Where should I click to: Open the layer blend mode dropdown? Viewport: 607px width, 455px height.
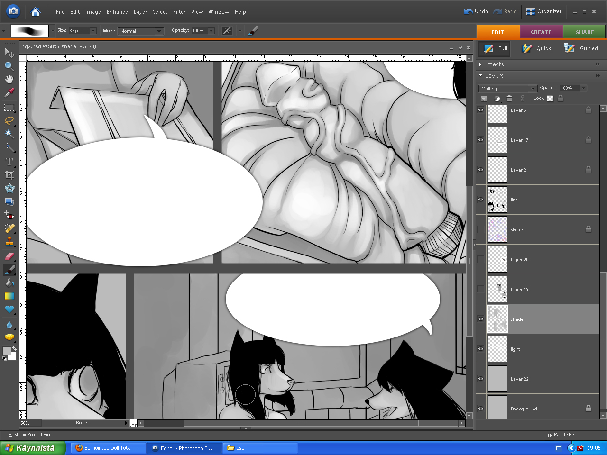(507, 88)
